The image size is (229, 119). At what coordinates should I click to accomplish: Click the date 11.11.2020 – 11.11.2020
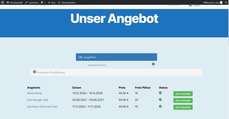pyautogui.click(x=87, y=107)
